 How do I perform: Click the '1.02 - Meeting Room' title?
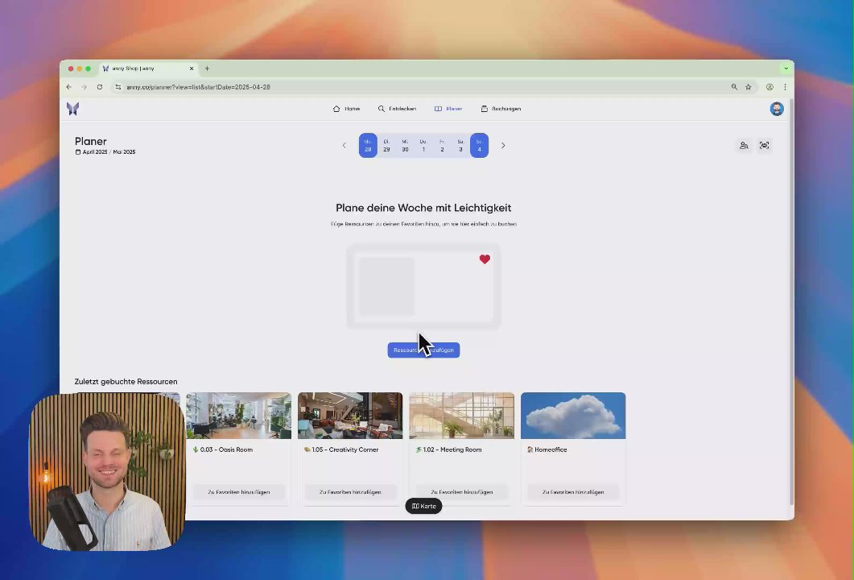[x=452, y=449]
